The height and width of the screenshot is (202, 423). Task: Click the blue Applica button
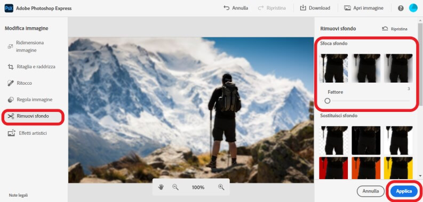404,191
